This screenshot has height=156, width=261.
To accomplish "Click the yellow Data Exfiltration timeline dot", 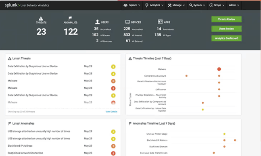I will coord(203,110).
